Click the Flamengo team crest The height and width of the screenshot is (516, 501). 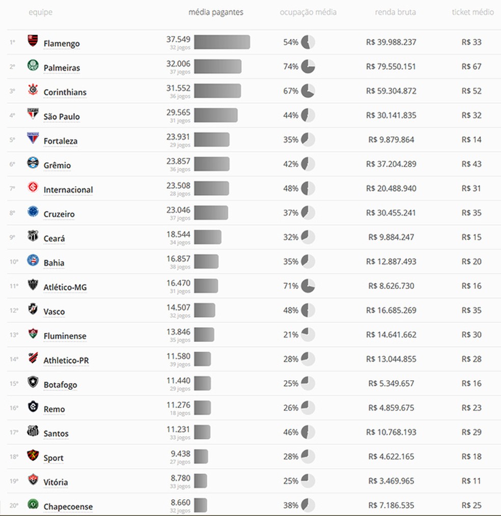click(x=33, y=41)
